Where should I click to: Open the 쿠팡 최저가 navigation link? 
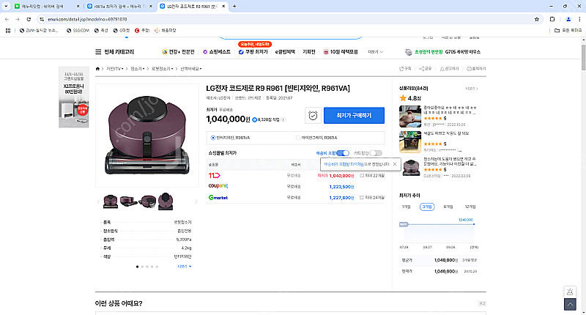[253, 52]
